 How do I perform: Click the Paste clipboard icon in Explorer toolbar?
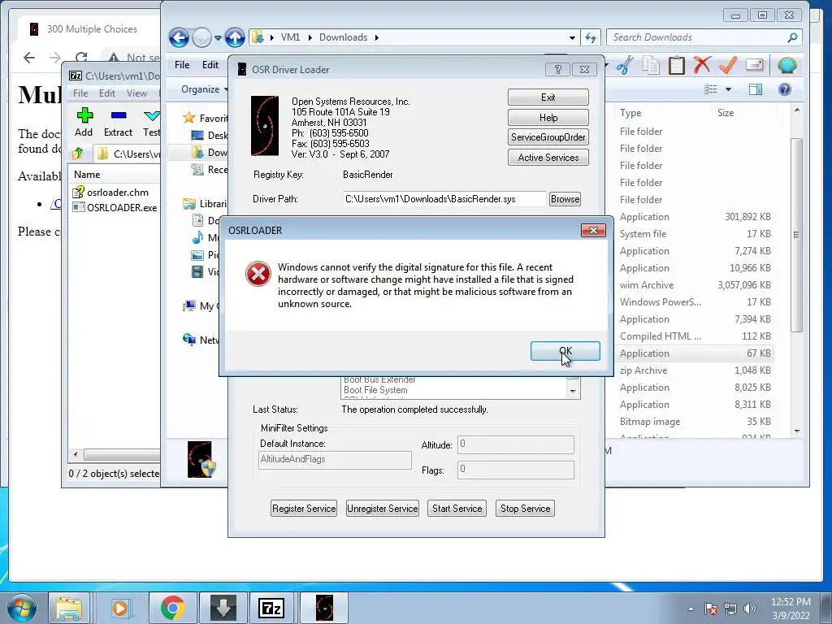coord(677,65)
